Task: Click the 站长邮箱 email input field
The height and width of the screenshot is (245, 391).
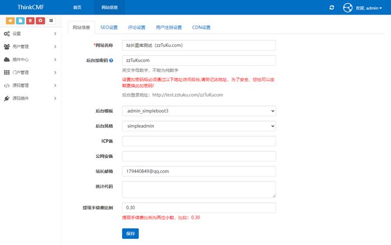Action: coord(199,171)
